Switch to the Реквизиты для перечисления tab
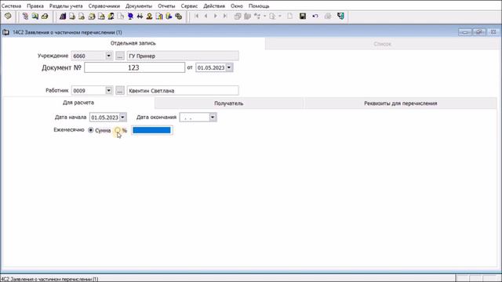Image resolution: width=502 pixels, height=282 pixels. 401,103
